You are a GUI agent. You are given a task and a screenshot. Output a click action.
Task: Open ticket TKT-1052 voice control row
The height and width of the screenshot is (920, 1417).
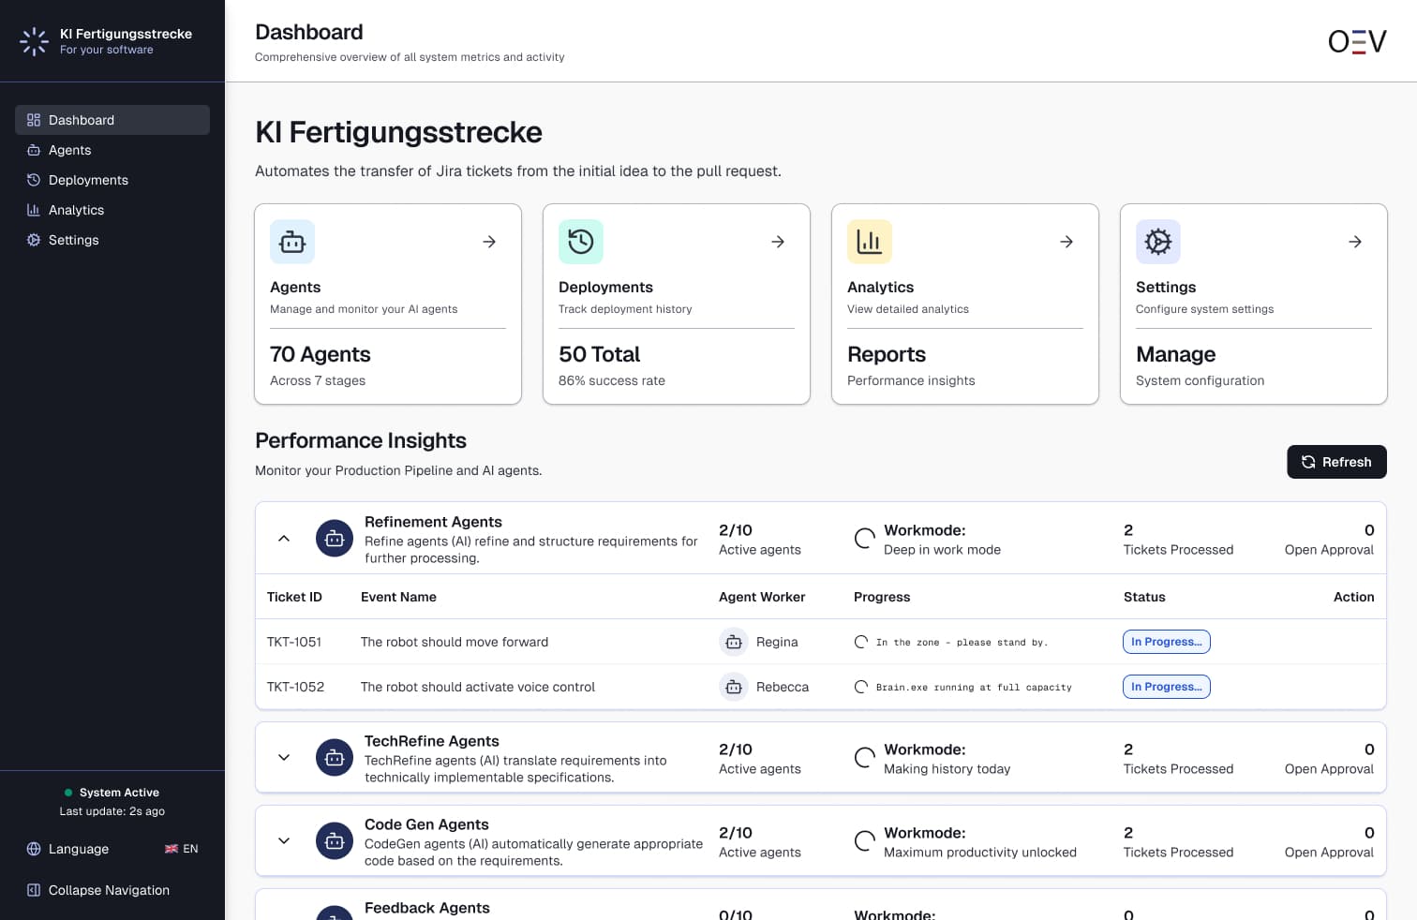[477, 687]
